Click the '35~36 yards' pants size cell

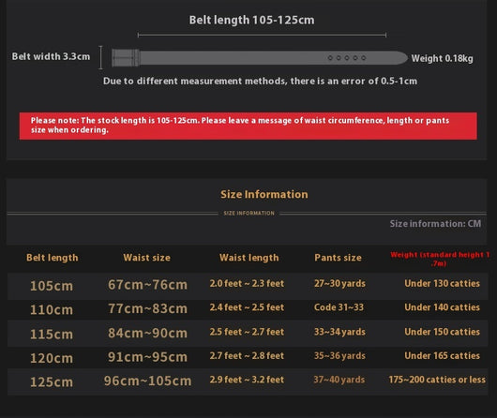pos(339,356)
